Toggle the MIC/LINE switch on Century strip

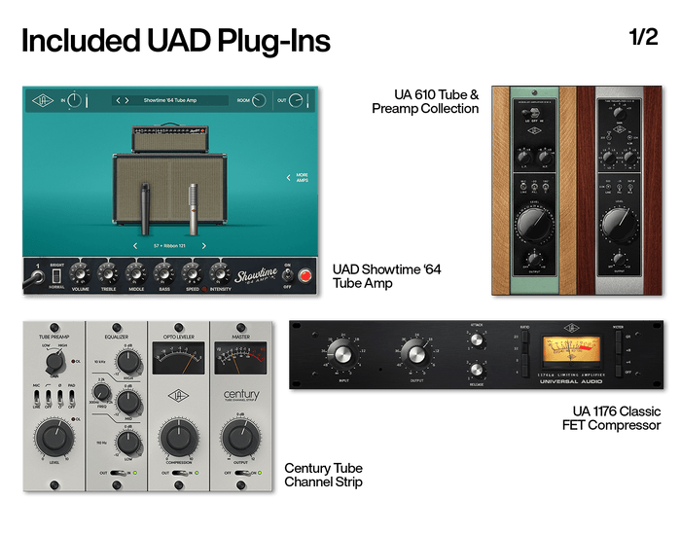click(x=37, y=397)
